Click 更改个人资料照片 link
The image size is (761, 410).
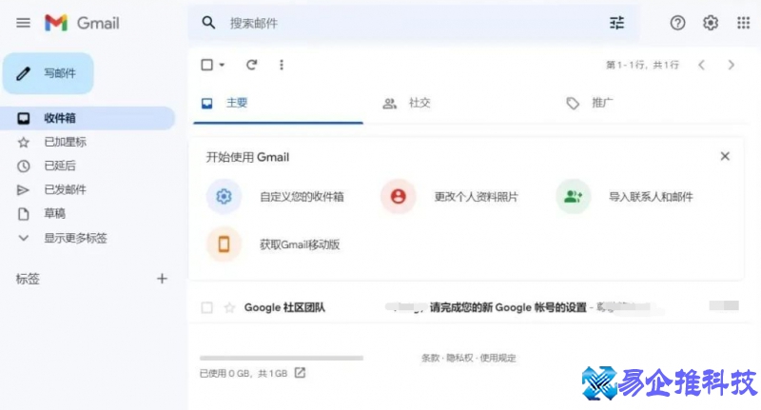[x=477, y=197]
